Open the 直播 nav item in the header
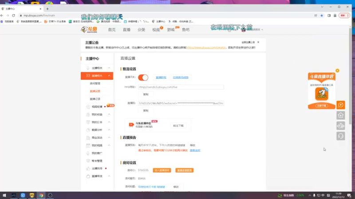 (x=126, y=30)
